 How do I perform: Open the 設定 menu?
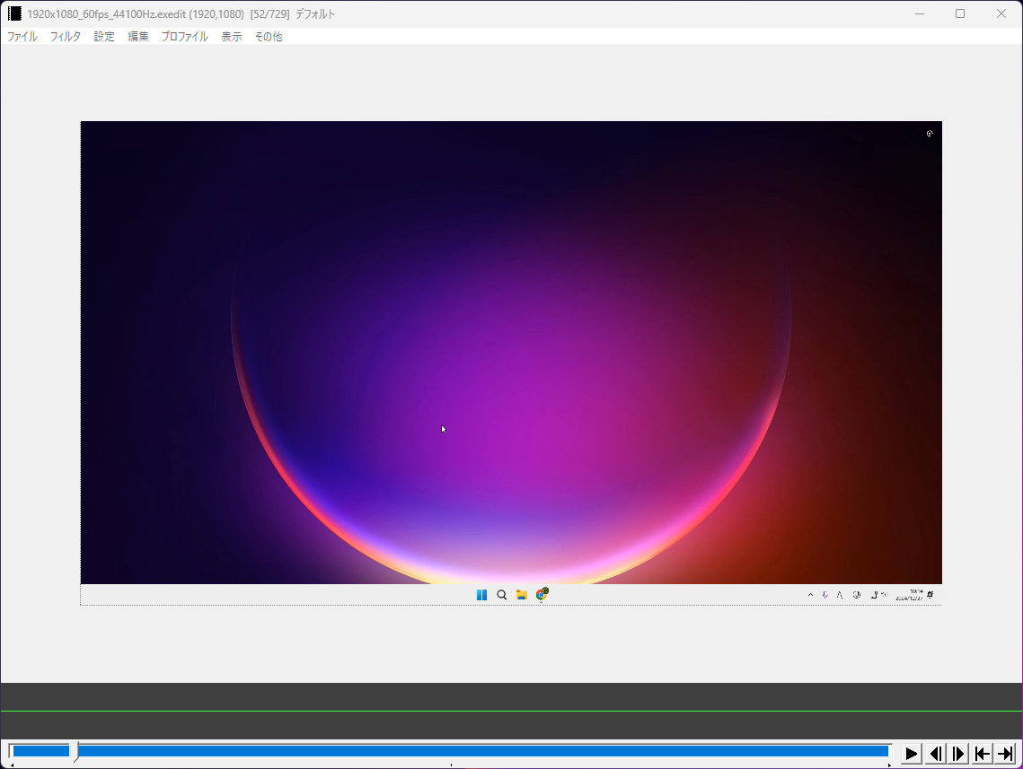pyautogui.click(x=104, y=37)
